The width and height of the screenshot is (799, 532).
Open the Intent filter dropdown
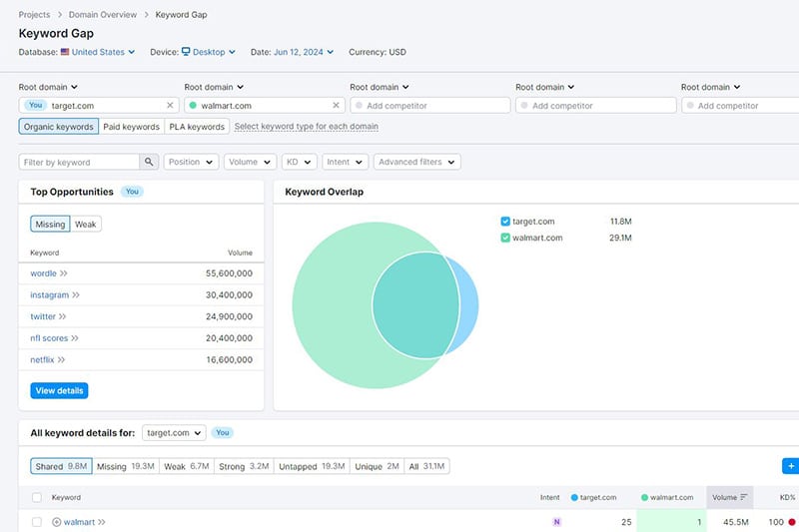[345, 162]
